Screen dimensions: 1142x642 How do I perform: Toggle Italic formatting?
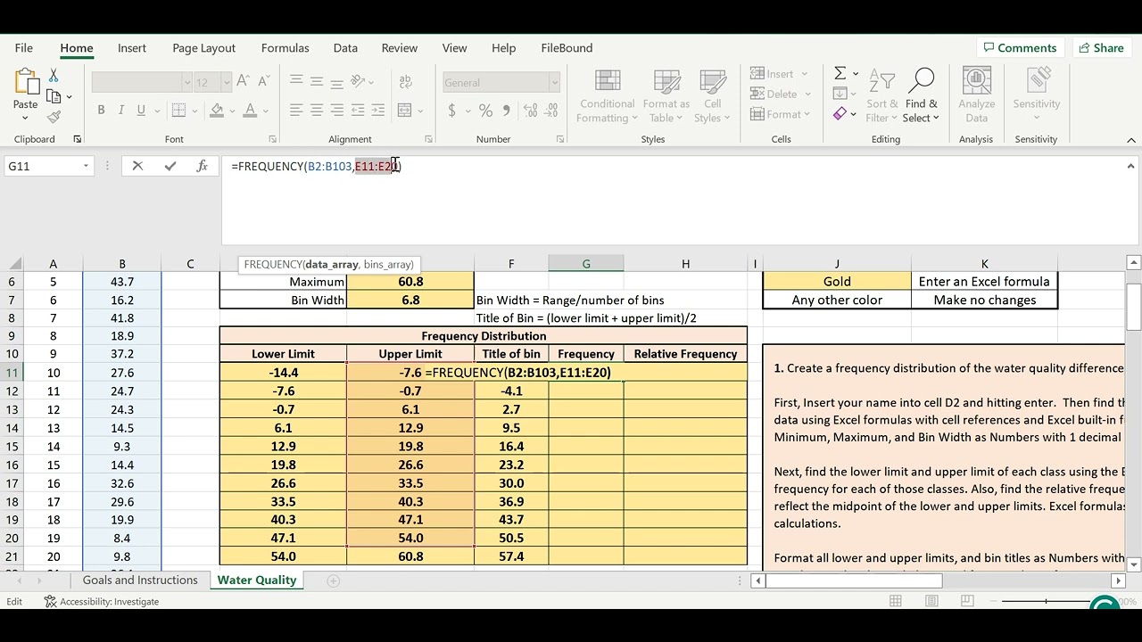(x=121, y=111)
